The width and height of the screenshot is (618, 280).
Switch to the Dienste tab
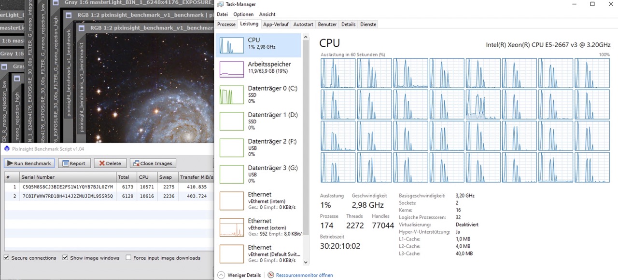point(368,24)
